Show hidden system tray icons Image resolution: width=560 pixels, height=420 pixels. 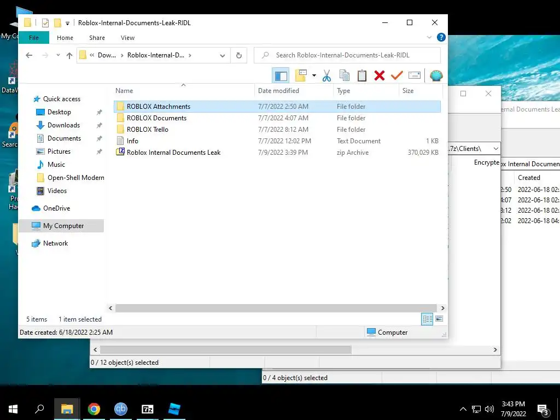[463, 409]
